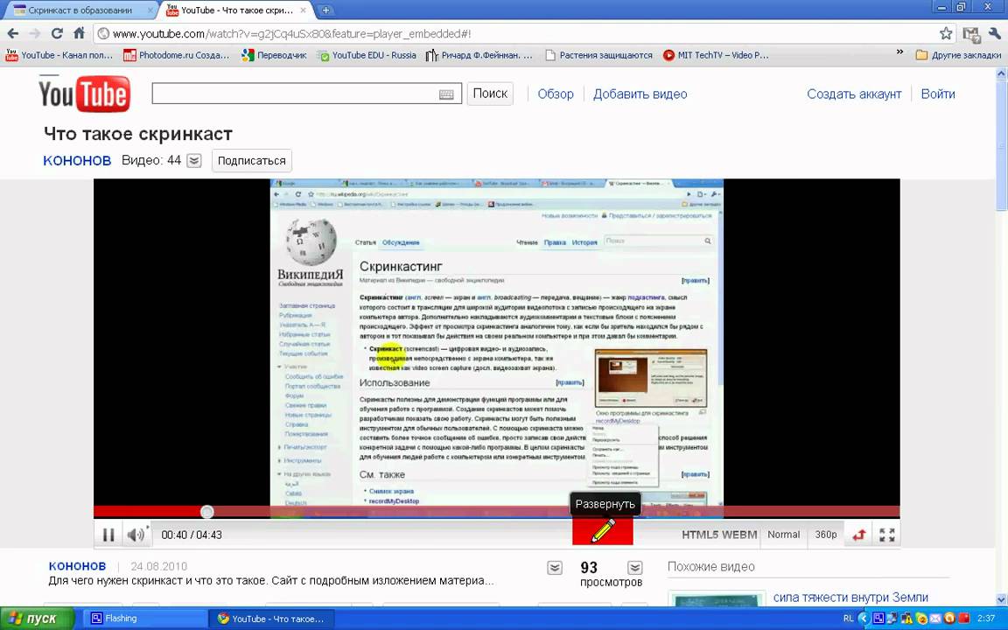The height and width of the screenshot is (630, 1008).
Task: Click Создать аккаунт link
Action: (x=854, y=94)
